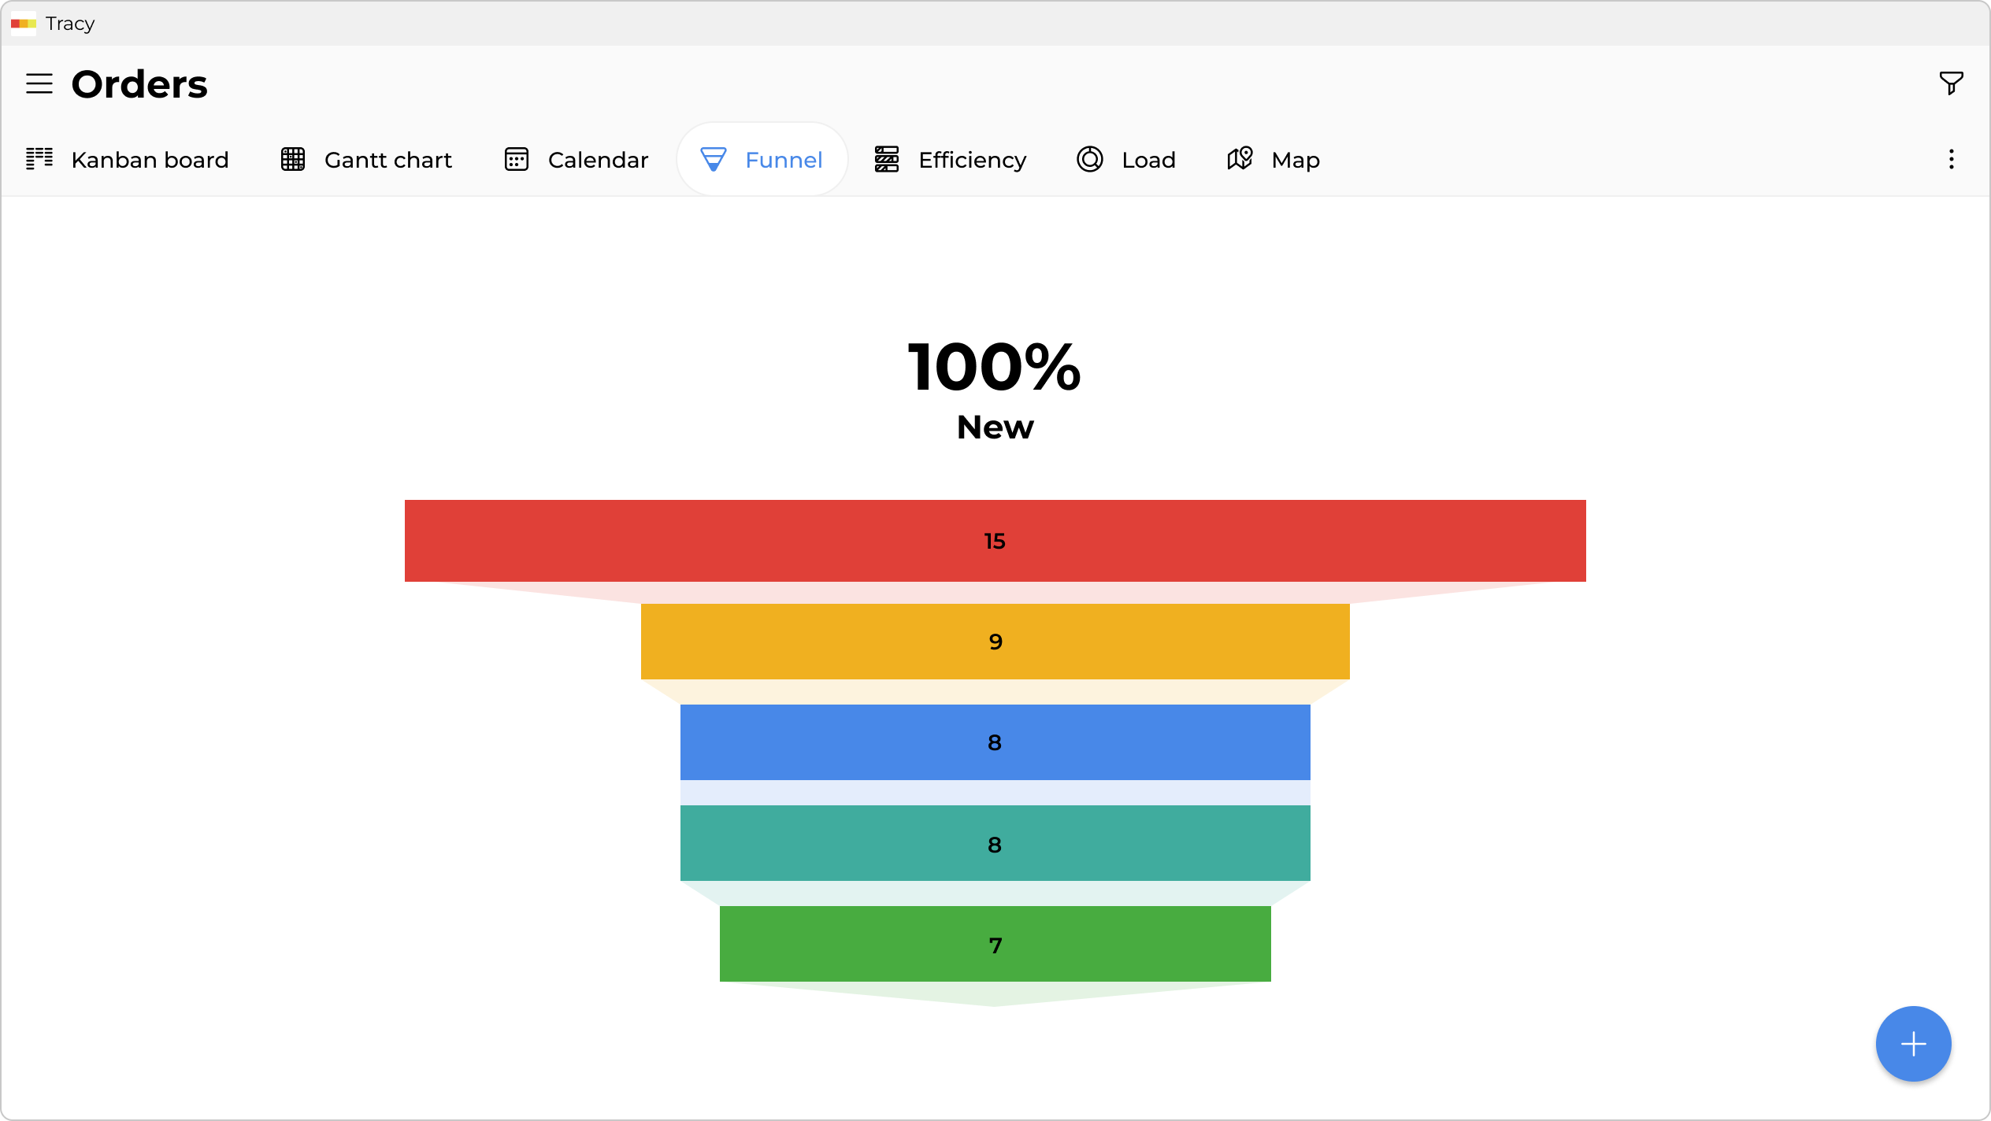Click the Gantt chart grid icon
The width and height of the screenshot is (1991, 1121).
tap(293, 159)
